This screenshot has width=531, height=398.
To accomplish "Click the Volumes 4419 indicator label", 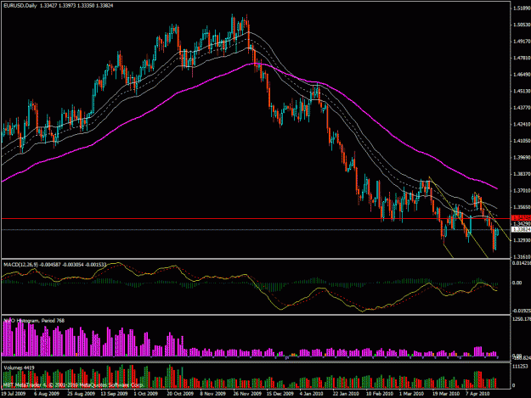I will click(x=17, y=367).
